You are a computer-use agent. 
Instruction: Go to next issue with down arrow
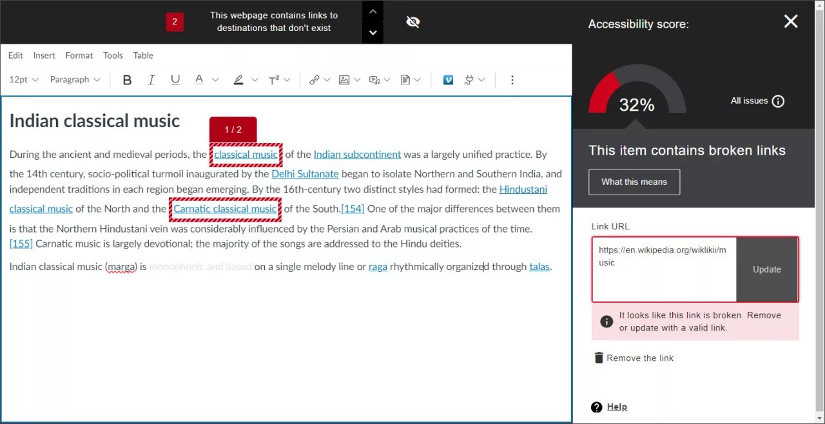pos(373,32)
